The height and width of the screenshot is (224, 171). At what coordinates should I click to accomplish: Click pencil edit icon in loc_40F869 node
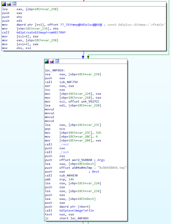52,61
